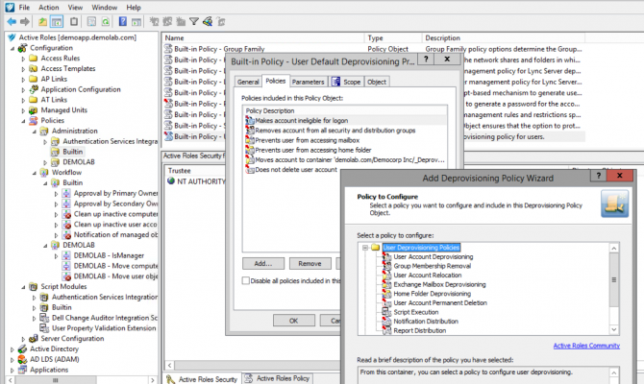
Task: Click the NT AUTHORITY trustee globe icon
Action: coord(171,180)
